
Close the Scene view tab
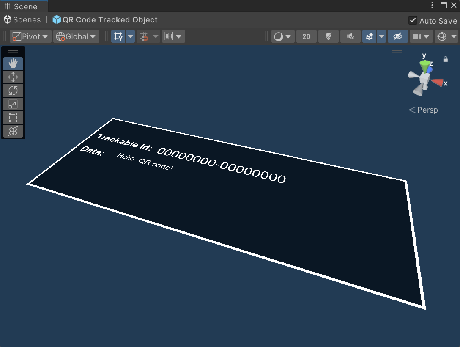tap(454, 5)
